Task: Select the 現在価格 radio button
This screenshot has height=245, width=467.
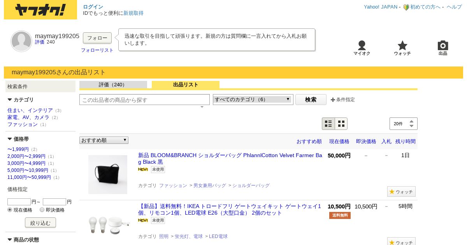Action: point(10,210)
